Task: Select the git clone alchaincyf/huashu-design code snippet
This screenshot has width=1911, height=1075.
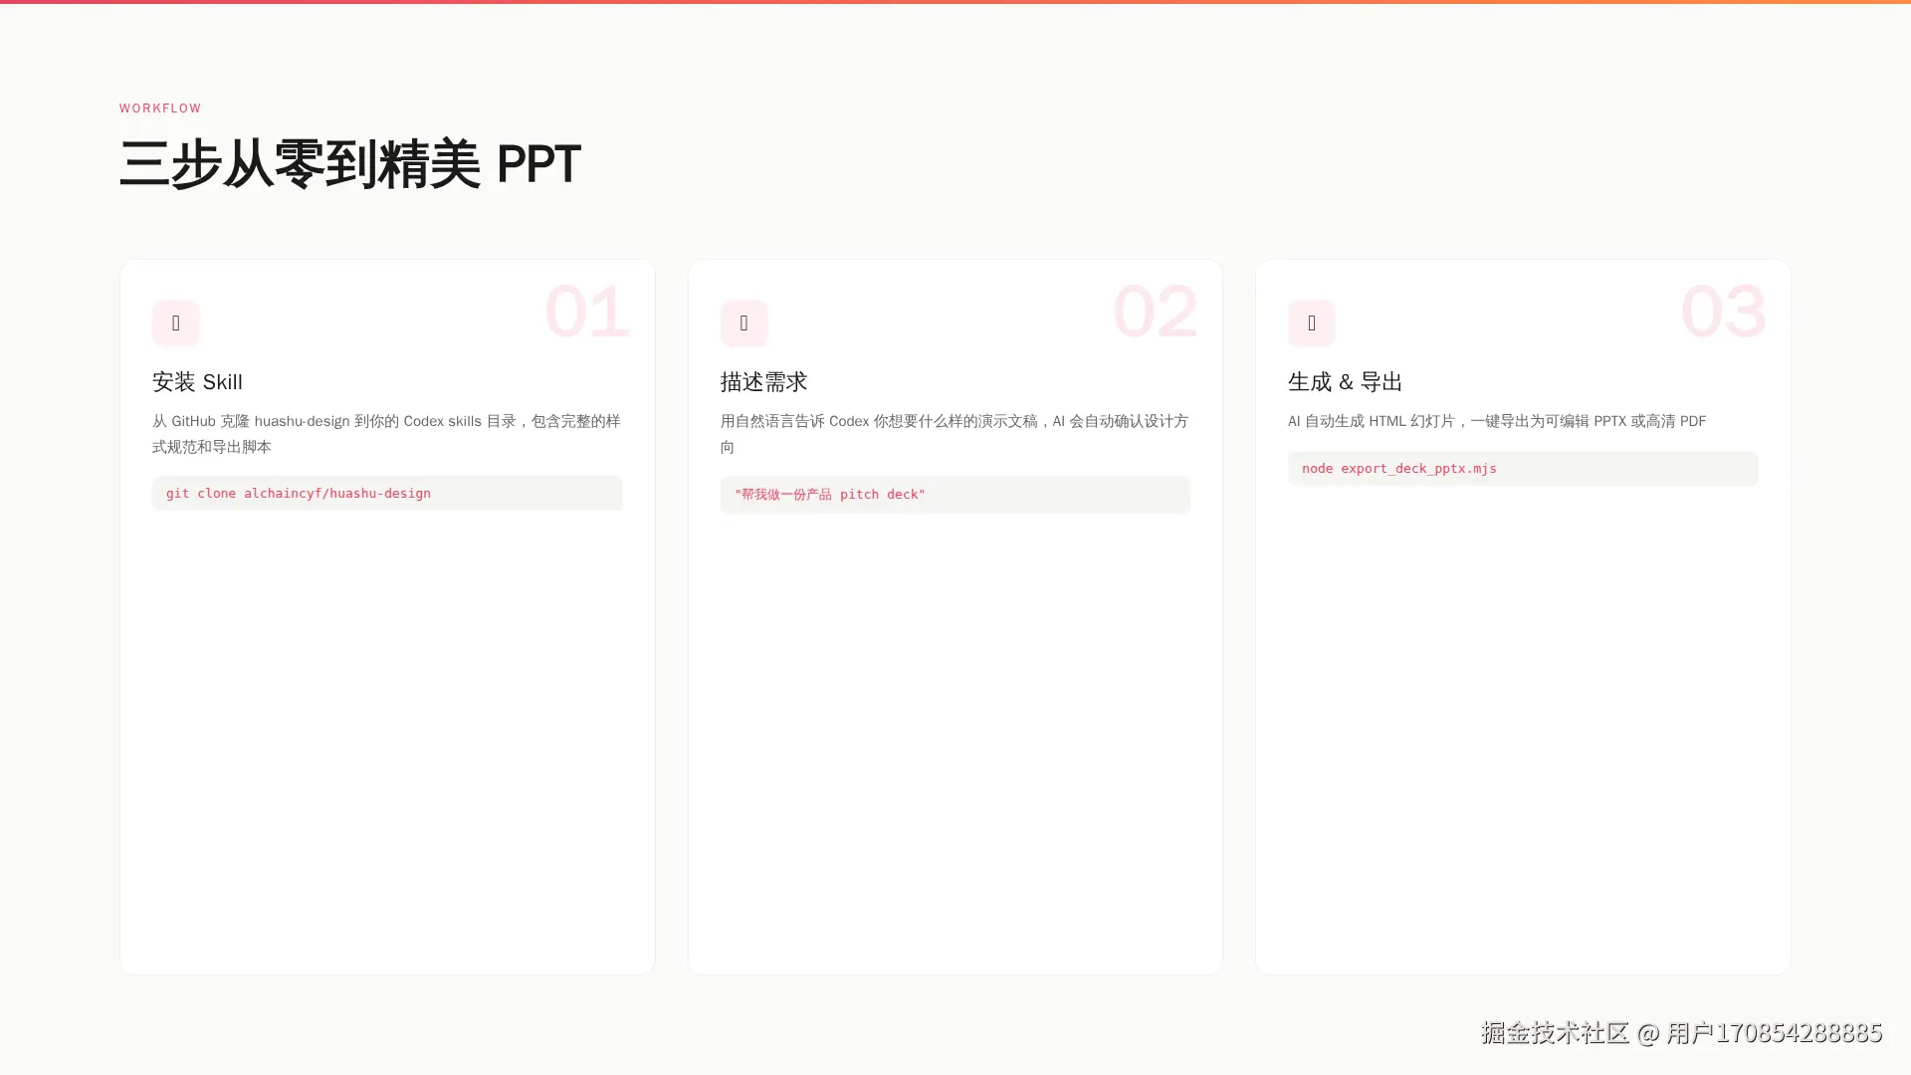Action: point(298,493)
